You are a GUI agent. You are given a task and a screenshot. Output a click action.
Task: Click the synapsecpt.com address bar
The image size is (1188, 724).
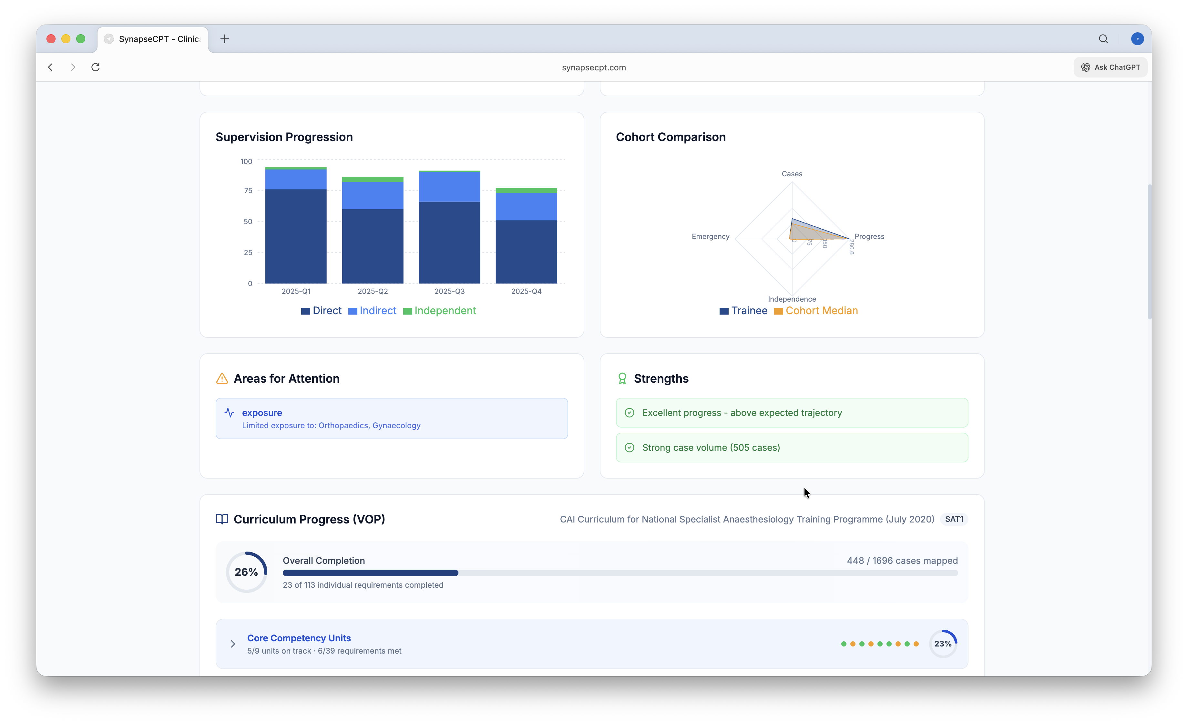click(x=594, y=67)
